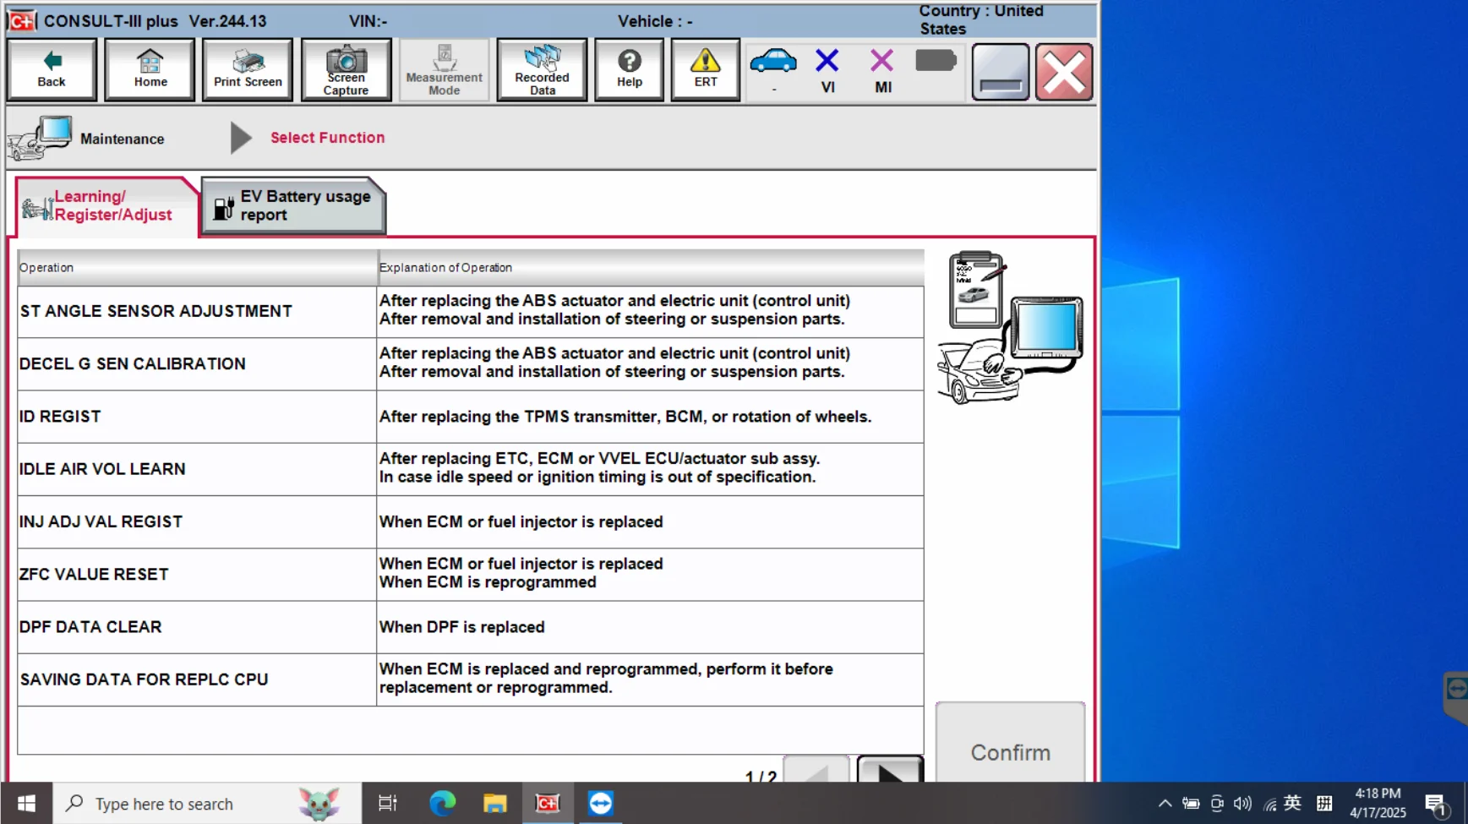Open the Screen Capture camera tool

(346, 69)
